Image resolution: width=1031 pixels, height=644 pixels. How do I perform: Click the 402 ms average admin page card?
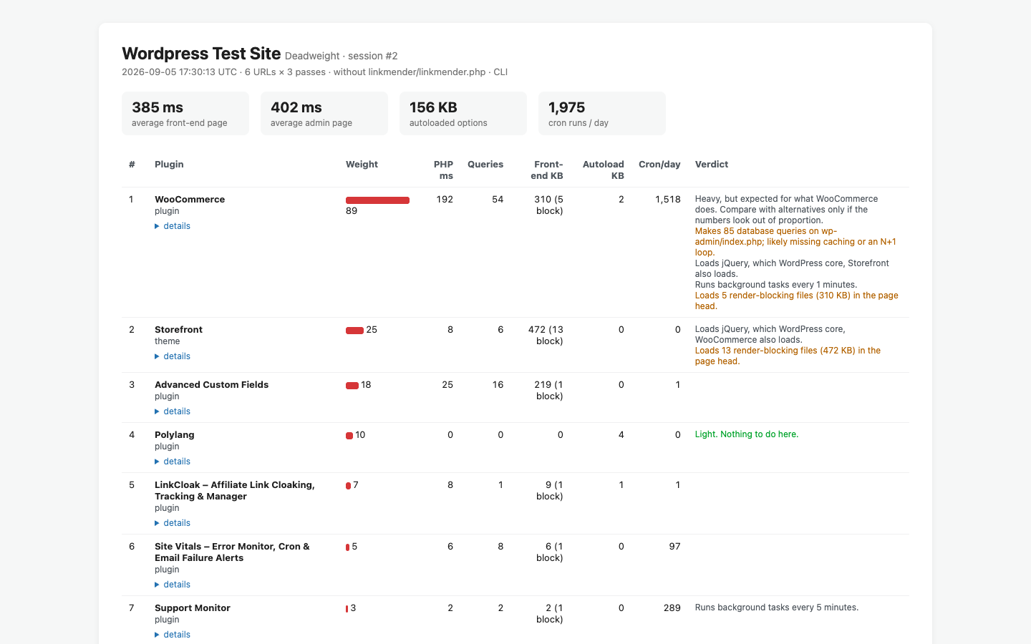[x=324, y=113]
